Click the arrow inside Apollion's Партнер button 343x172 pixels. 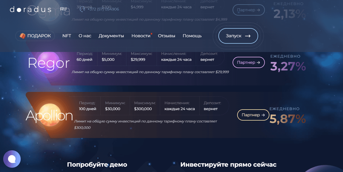coord(263,115)
